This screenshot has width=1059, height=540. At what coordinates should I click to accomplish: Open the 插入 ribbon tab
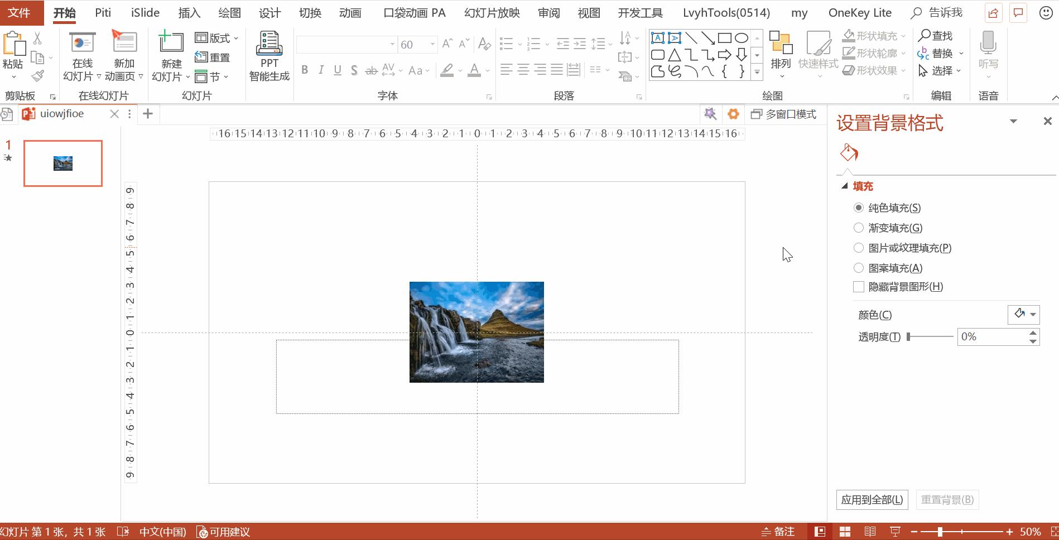coord(189,13)
